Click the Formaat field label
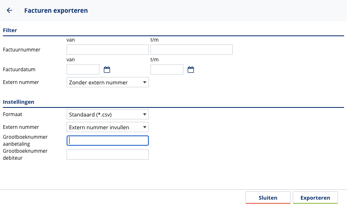The height and width of the screenshot is (205, 347). (x=13, y=114)
